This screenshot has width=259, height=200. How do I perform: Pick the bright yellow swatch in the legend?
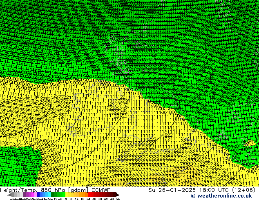pyautogui.click(x=67, y=194)
